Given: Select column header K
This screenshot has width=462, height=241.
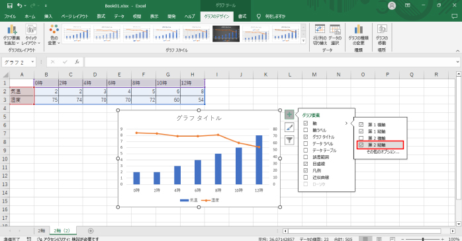Looking at the screenshot, I should tap(265, 75).
